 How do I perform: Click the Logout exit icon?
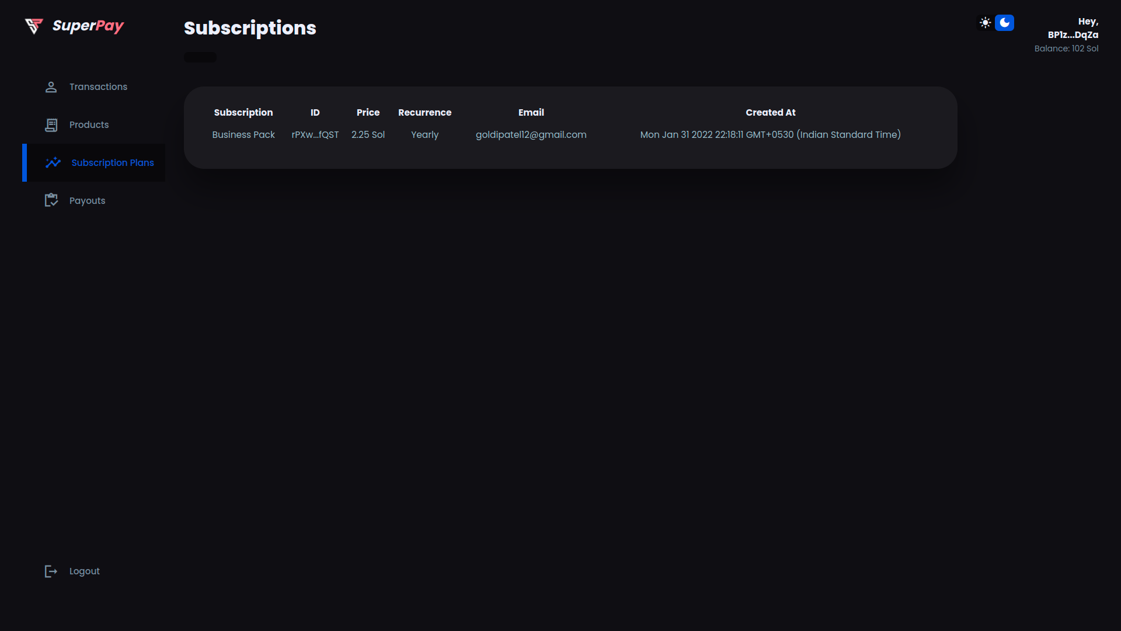click(51, 571)
